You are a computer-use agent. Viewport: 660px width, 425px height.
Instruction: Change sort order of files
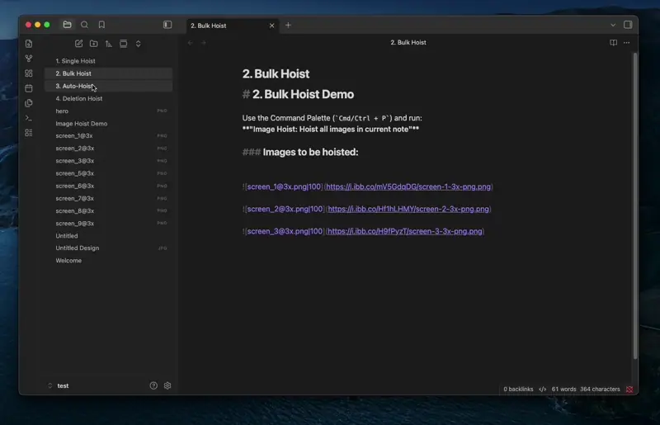[x=109, y=44]
